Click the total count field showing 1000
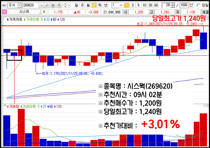The height and width of the screenshot is (148, 210). 184,5
